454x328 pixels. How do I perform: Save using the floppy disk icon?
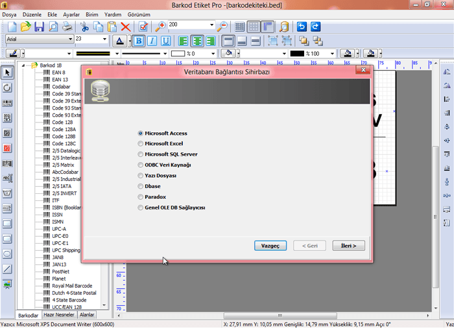[x=39, y=27]
